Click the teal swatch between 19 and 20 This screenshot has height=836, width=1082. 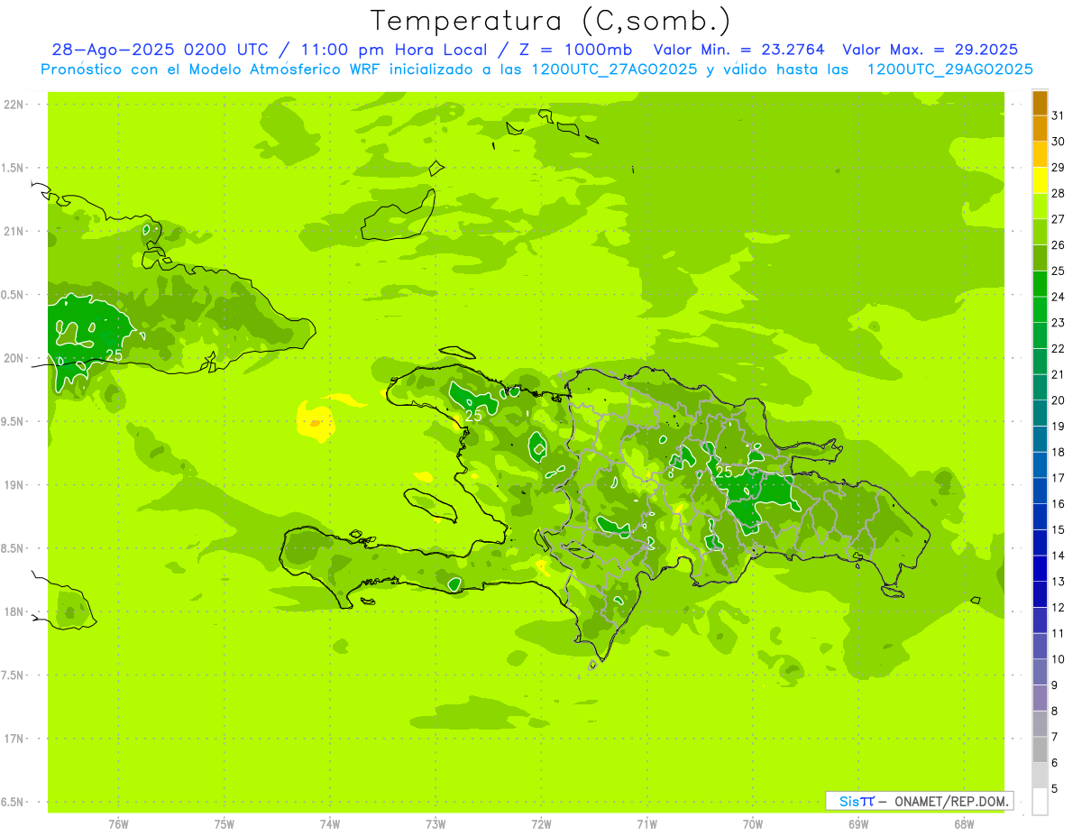1040,413
